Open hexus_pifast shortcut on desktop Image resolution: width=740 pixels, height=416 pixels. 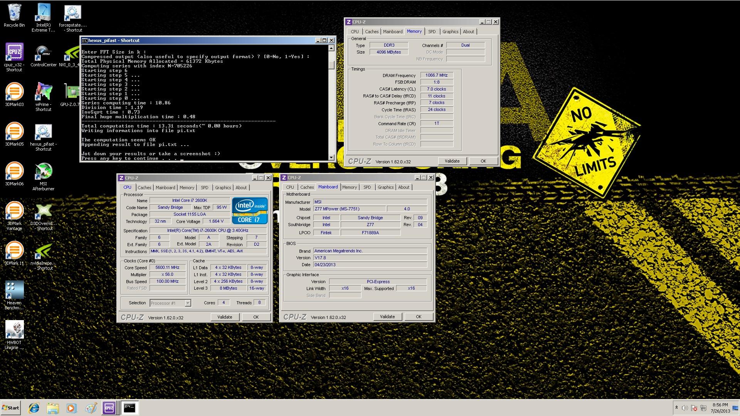coord(43,137)
